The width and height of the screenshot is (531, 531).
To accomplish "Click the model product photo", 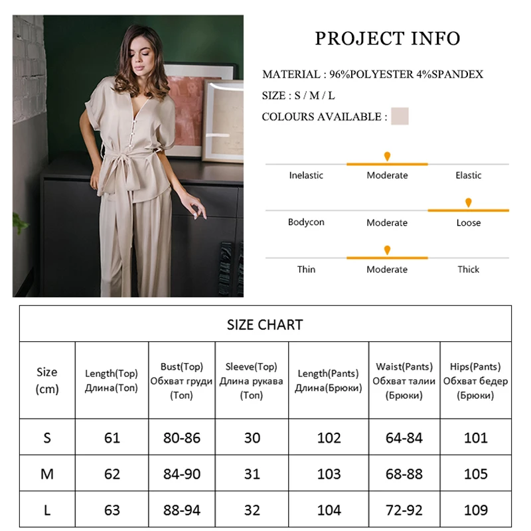I will click(128, 156).
